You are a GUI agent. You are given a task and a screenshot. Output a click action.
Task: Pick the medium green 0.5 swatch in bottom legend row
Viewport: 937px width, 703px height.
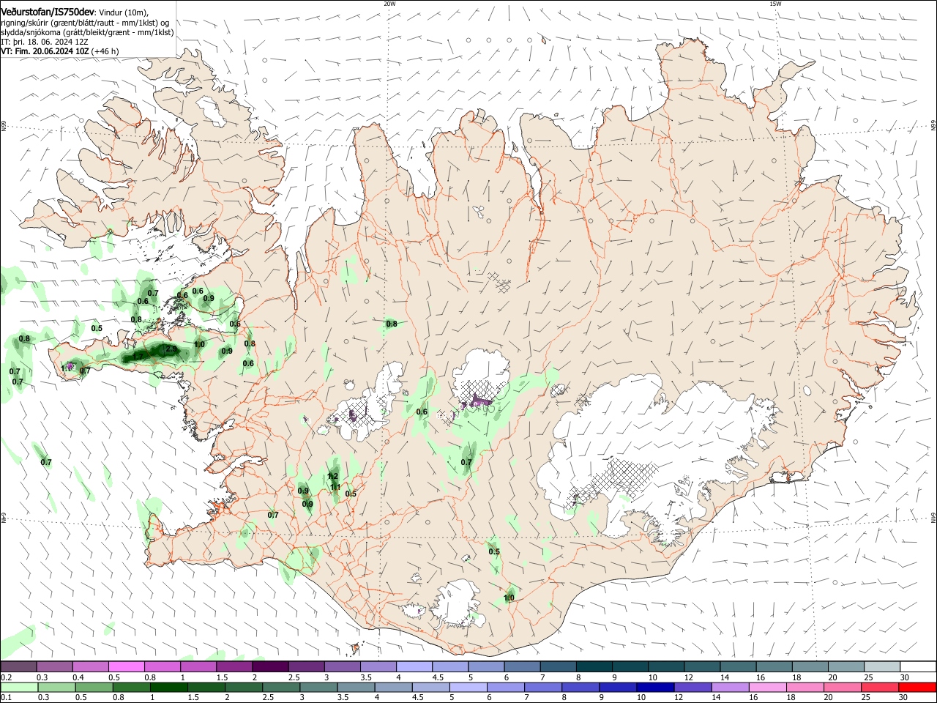click(x=94, y=688)
